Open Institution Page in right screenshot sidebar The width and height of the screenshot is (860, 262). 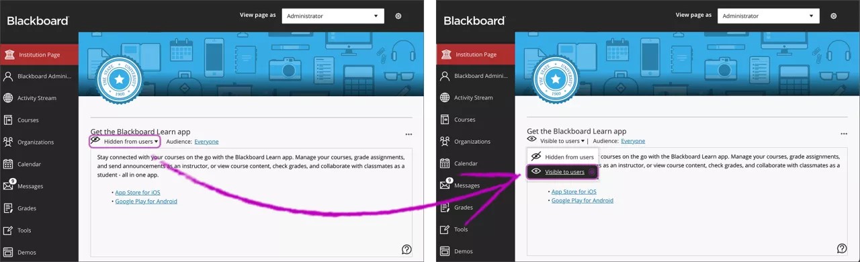(x=476, y=54)
